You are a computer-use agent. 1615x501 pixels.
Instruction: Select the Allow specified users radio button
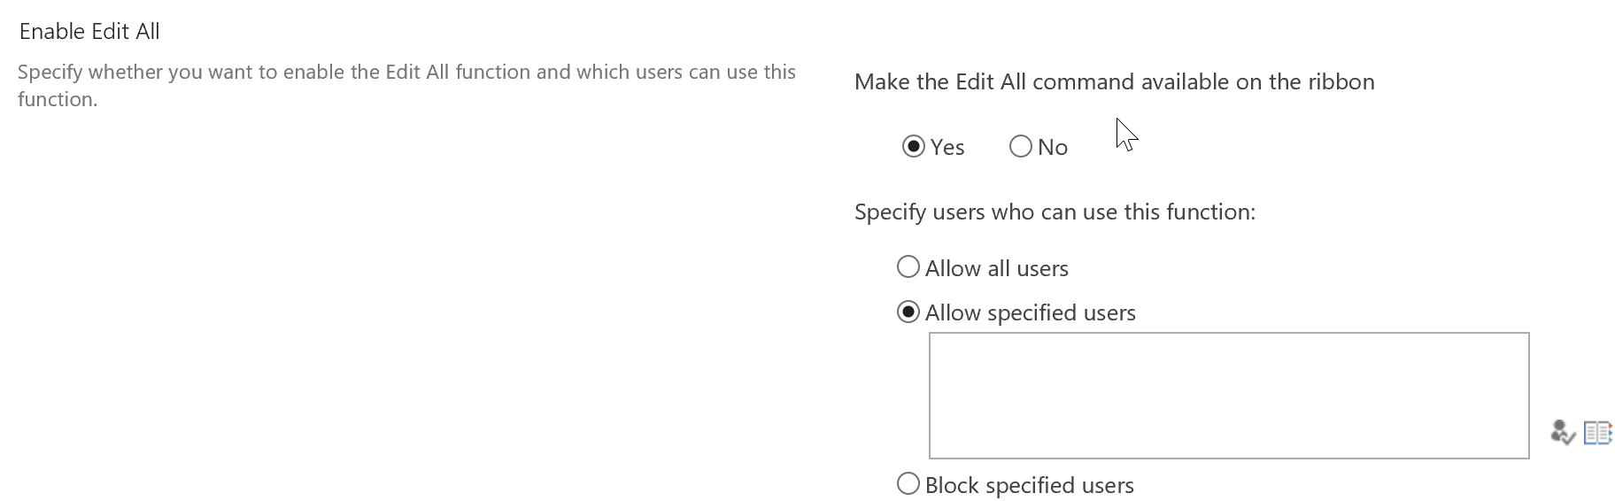[908, 312]
